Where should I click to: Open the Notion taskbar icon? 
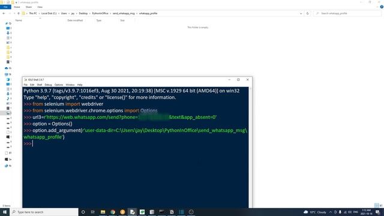tap(172, 212)
